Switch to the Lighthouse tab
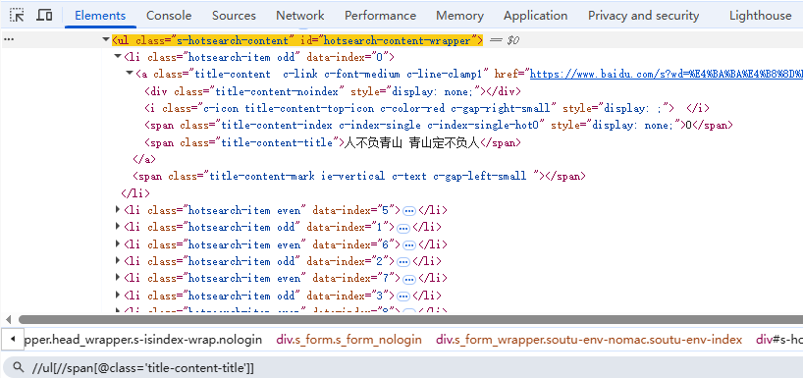 (x=761, y=16)
